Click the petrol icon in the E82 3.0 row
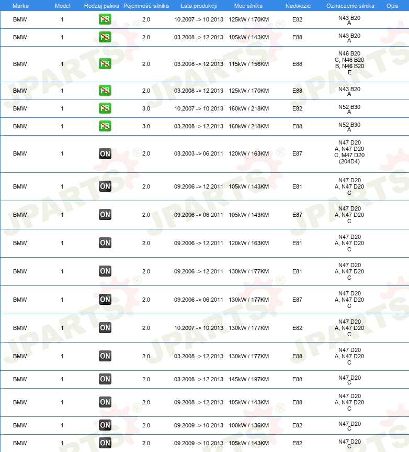This screenshot has height=452, width=409. (105, 108)
